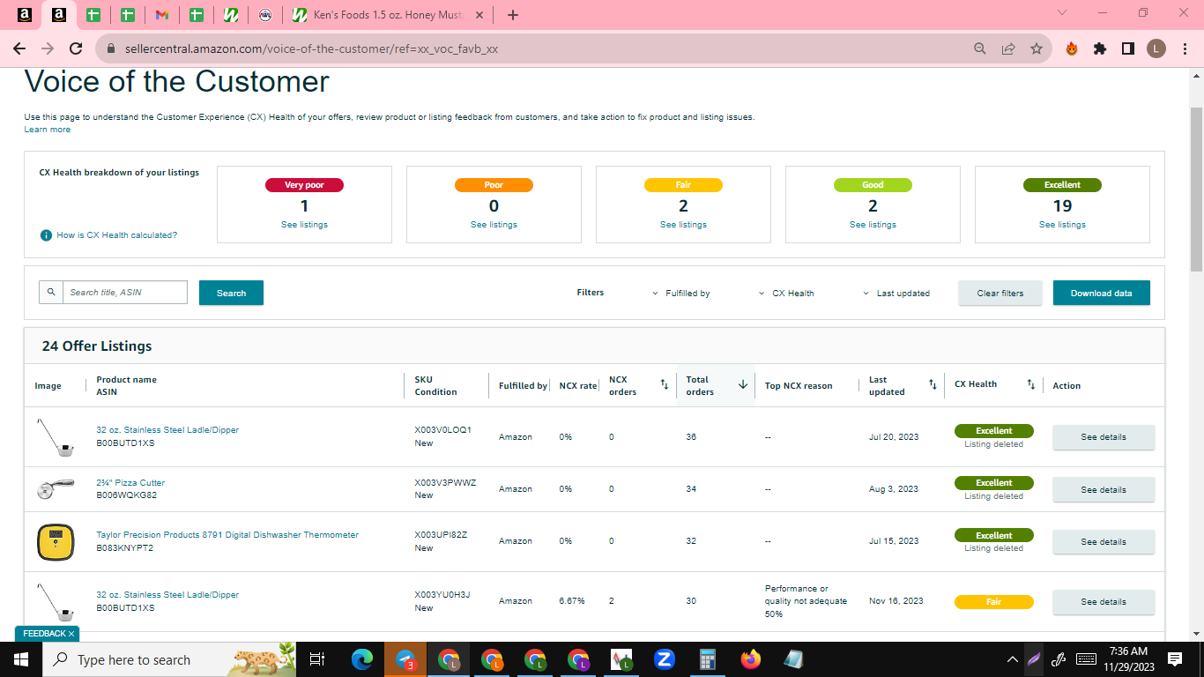The width and height of the screenshot is (1204, 677).
Task: Open Task View from the taskbar
Action: coord(318,659)
